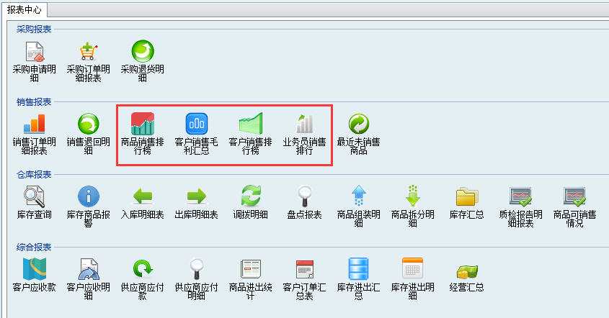Image resolution: width=609 pixels, height=318 pixels.
Task: Open the 经营汇总 money icon
Action: pos(466,271)
